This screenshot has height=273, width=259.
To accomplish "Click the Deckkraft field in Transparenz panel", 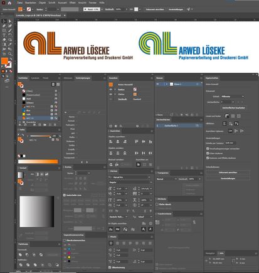I will (193, 179).
